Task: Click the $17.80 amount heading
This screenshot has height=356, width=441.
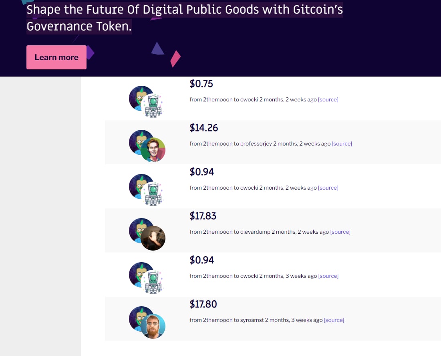Action: pyautogui.click(x=203, y=304)
